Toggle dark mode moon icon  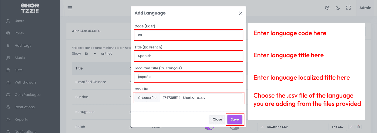point(338,8)
